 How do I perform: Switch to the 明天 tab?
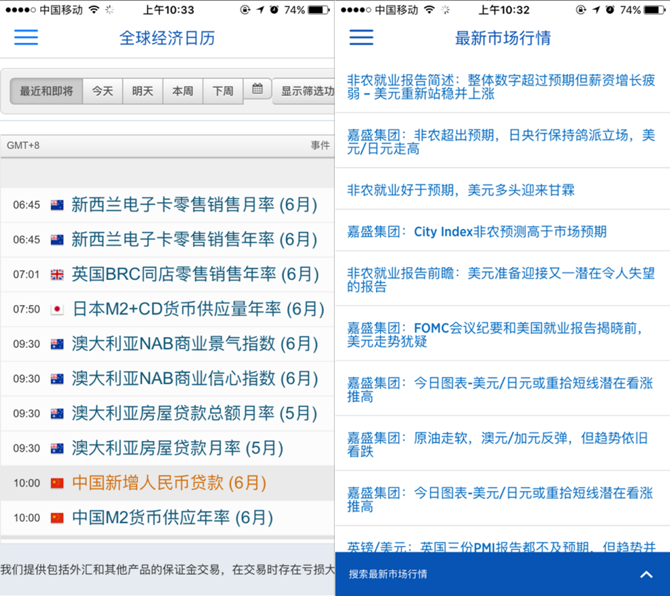[x=143, y=91]
